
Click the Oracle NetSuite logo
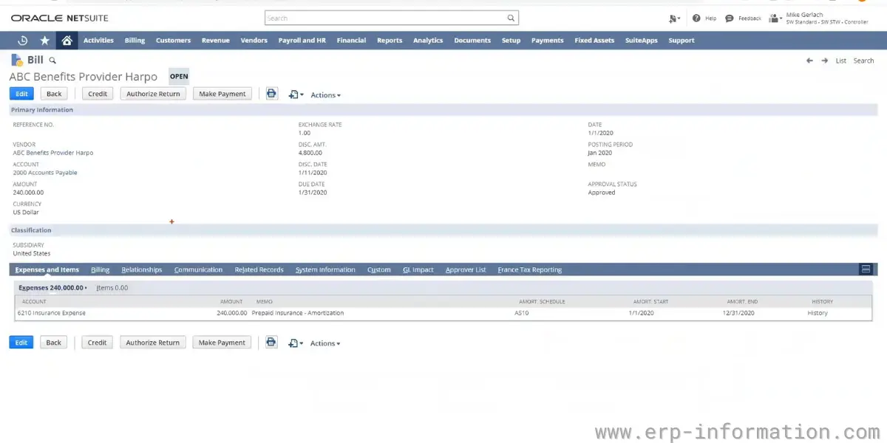tap(59, 18)
